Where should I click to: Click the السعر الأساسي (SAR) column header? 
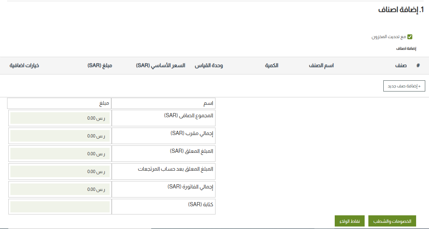point(161,66)
